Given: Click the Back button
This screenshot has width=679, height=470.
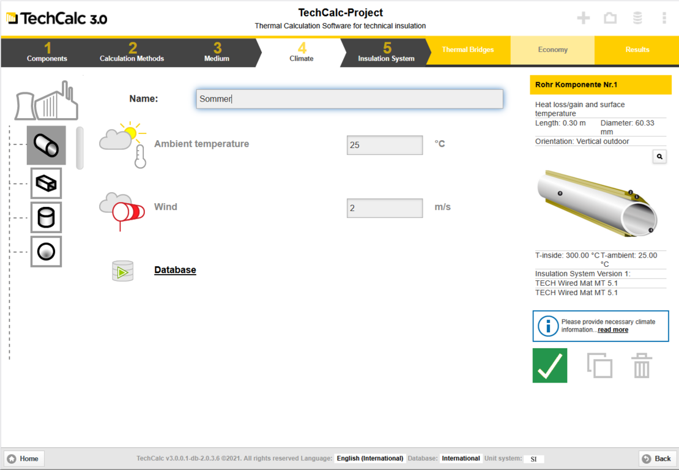Looking at the screenshot, I should [x=657, y=459].
